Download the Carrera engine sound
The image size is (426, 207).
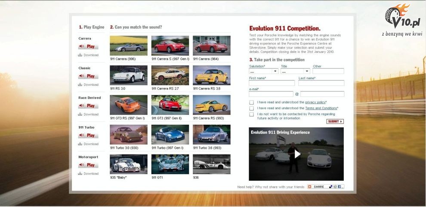pos(88,55)
